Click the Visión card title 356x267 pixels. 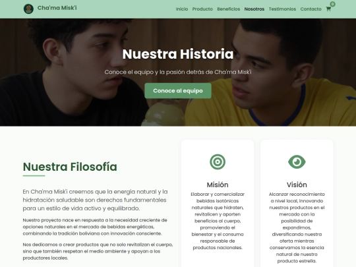point(297,185)
